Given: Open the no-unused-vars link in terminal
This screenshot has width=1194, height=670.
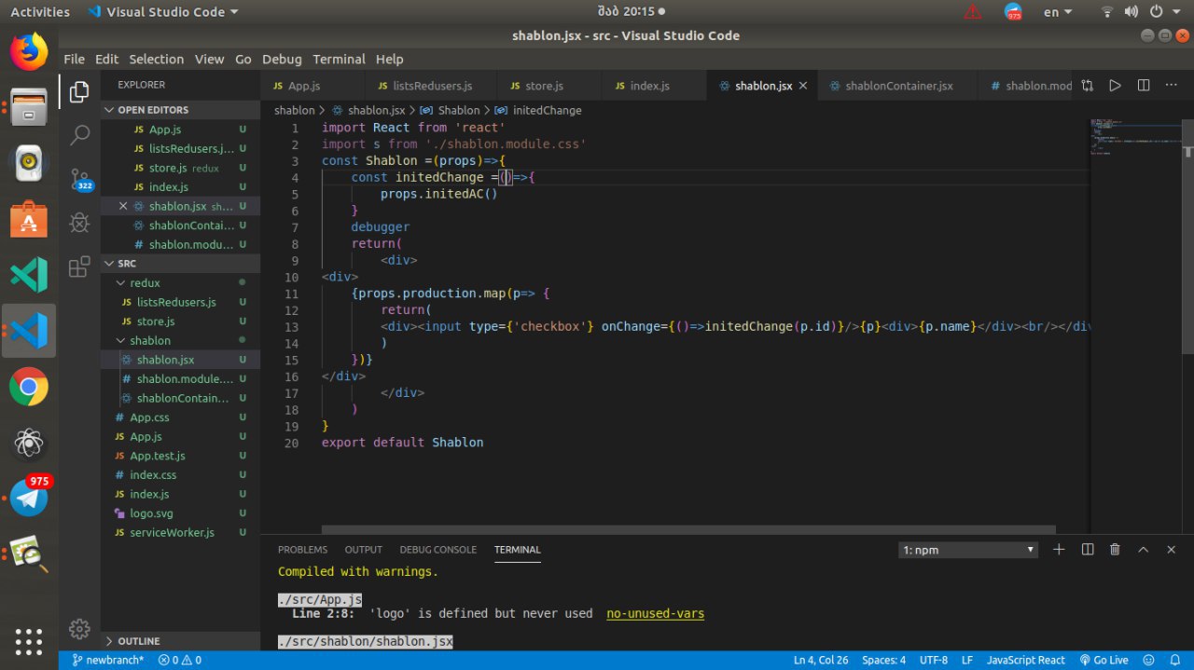Looking at the screenshot, I should tap(655, 613).
